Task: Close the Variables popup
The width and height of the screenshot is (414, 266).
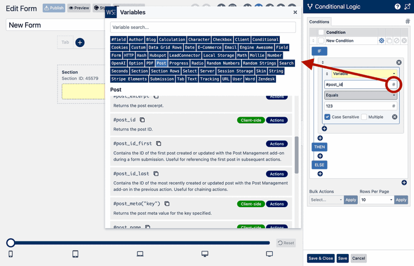Action: 295,12
